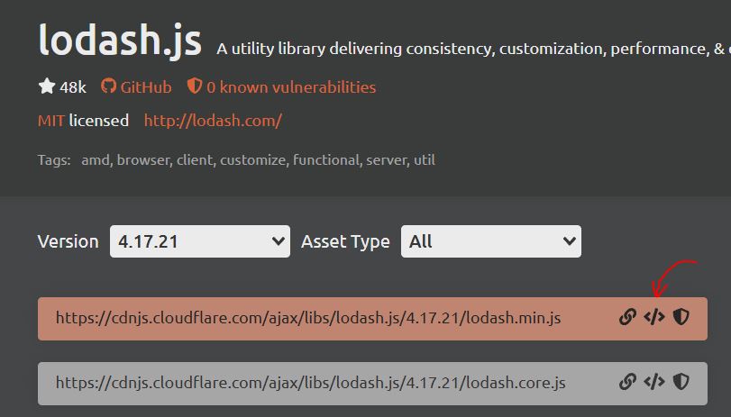Viewport: 731px width, 417px height.
Task: Select the client tag
Action: 196,159
